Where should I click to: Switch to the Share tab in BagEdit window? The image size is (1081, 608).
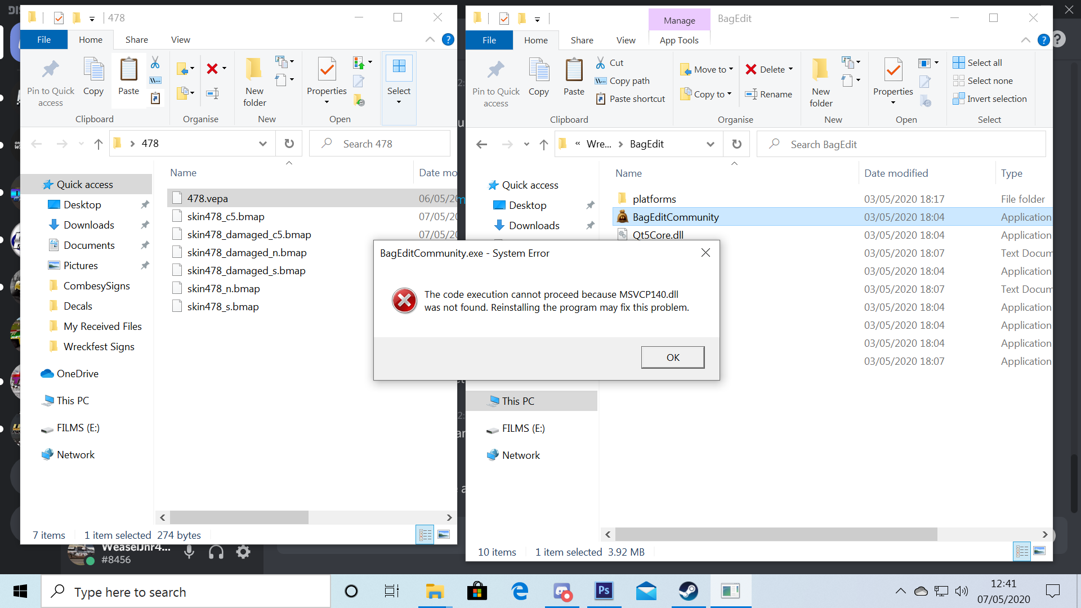tap(582, 40)
